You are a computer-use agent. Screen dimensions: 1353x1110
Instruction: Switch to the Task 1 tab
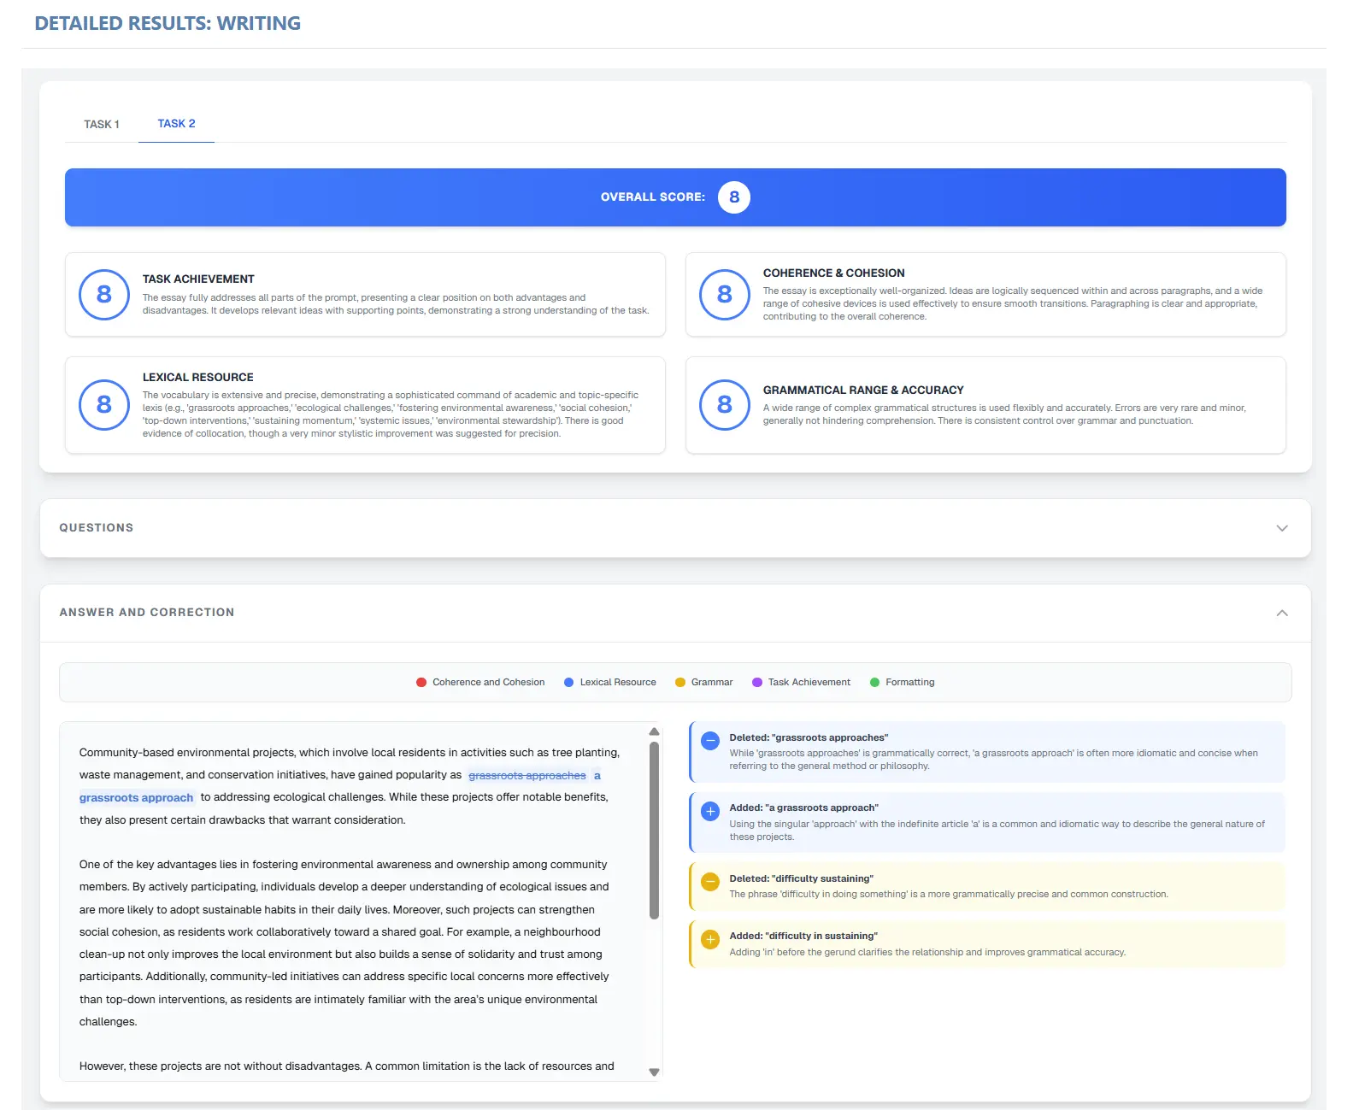(102, 125)
